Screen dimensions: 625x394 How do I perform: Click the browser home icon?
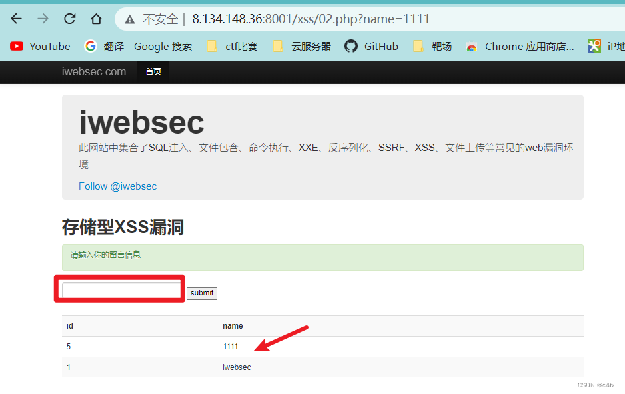[x=96, y=19]
